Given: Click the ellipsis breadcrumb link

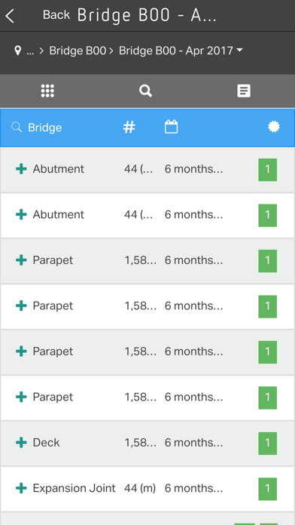Looking at the screenshot, I should pos(30,51).
